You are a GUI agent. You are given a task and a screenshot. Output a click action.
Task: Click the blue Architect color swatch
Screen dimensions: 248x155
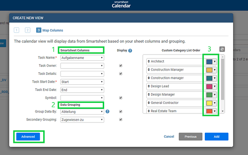pyautogui.click(x=209, y=62)
